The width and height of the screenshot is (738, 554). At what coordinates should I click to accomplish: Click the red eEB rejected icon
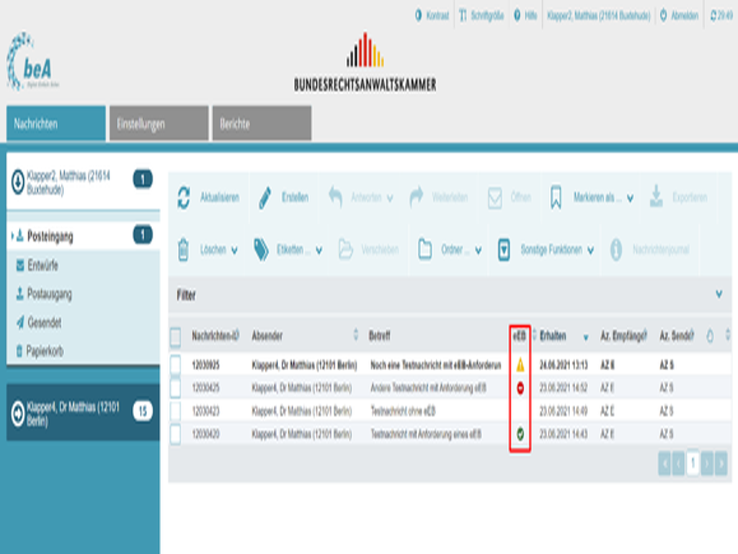pos(520,388)
